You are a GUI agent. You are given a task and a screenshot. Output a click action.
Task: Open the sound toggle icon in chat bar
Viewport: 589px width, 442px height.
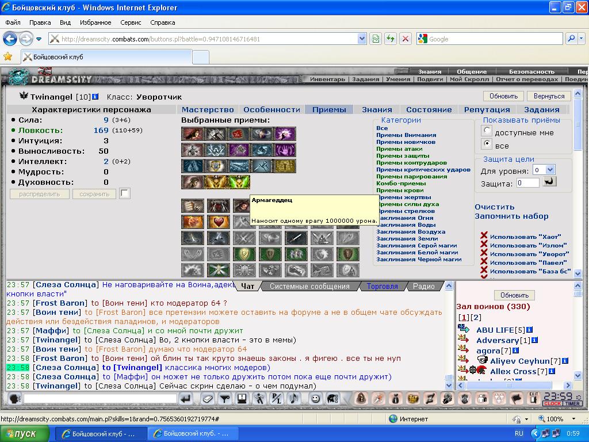[x=294, y=398]
